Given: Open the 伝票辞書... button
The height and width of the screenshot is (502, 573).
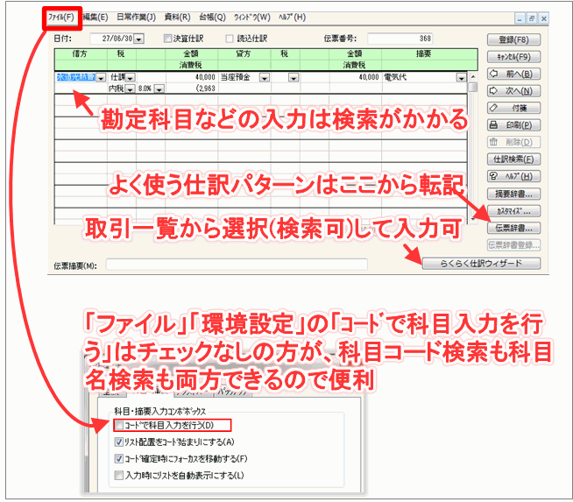Looking at the screenshot, I should pos(513,228).
